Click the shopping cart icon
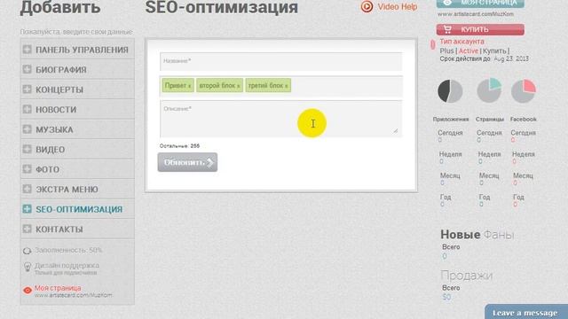The width and height of the screenshot is (568, 319). click(447, 29)
